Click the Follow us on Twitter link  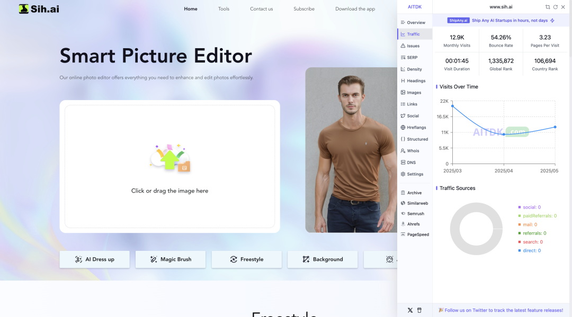[x=501, y=311]
